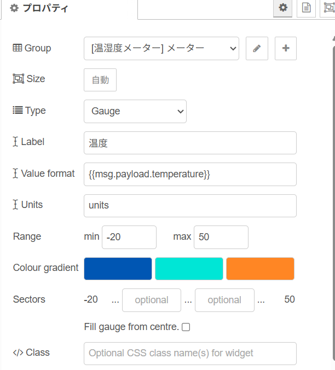Click the first optional sector field

point(152,300)
